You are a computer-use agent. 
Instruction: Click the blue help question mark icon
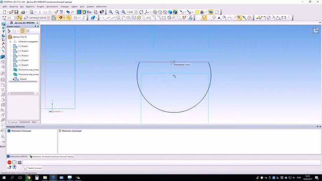point(15,167)
